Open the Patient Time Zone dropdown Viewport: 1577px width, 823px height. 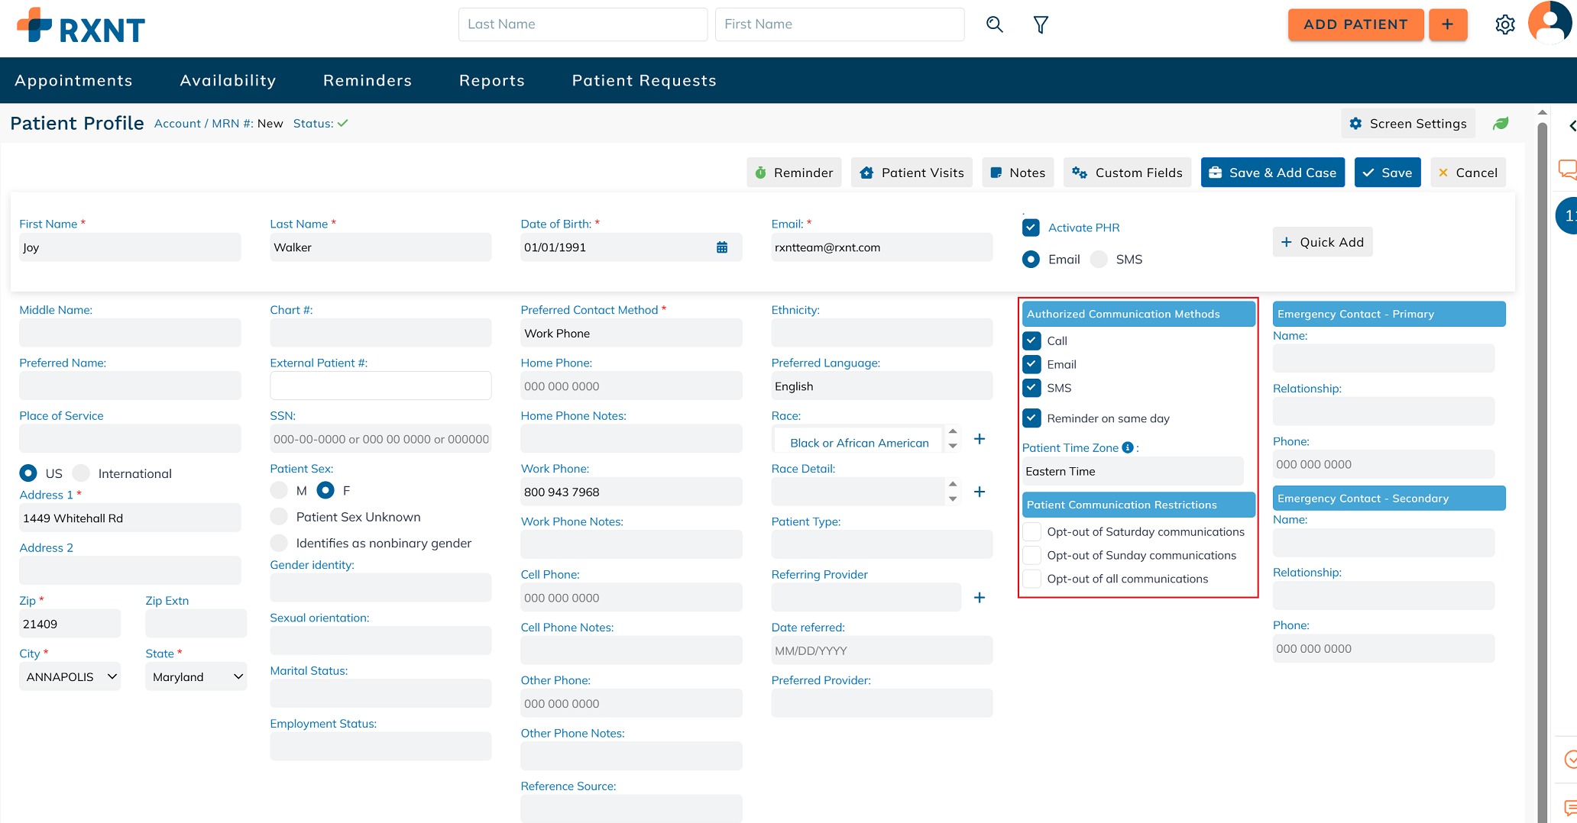(x=1132, y=471)
